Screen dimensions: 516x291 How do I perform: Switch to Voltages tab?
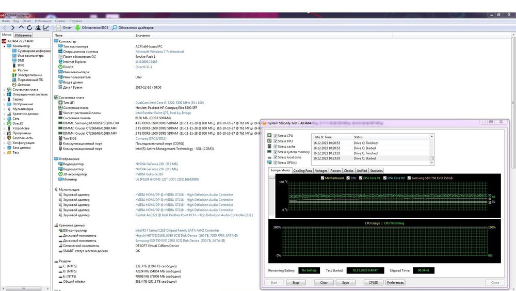click(321, 170)
